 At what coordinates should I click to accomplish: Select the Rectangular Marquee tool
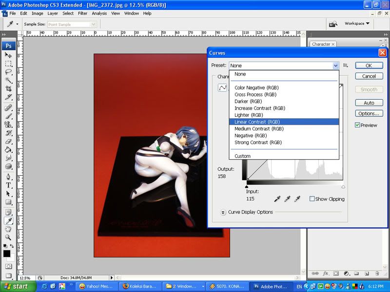[x=8, y=64]
